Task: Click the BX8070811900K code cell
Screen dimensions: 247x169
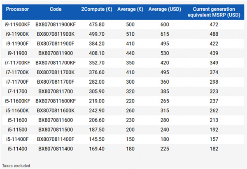Action: click(56, 35)
